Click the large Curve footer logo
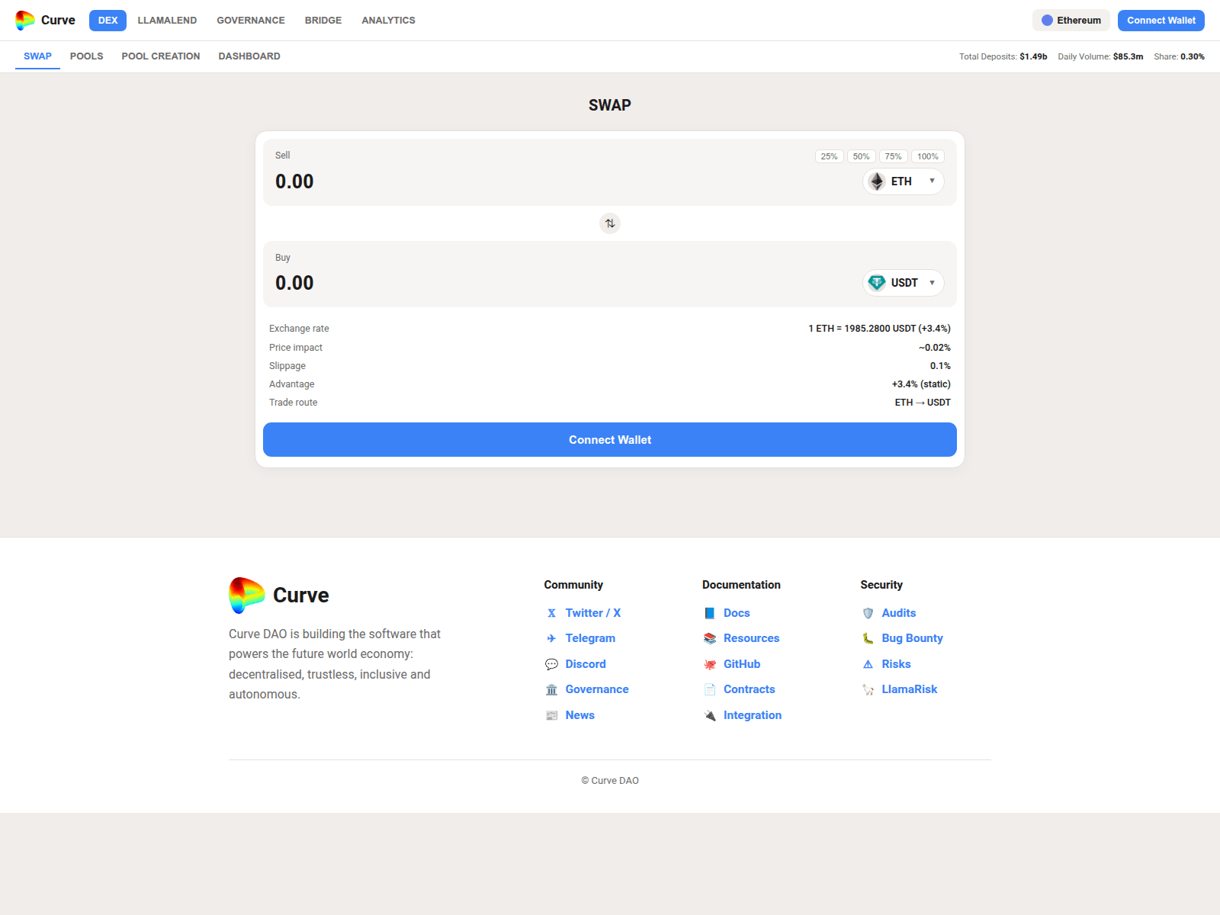 (x=247, y=596)
